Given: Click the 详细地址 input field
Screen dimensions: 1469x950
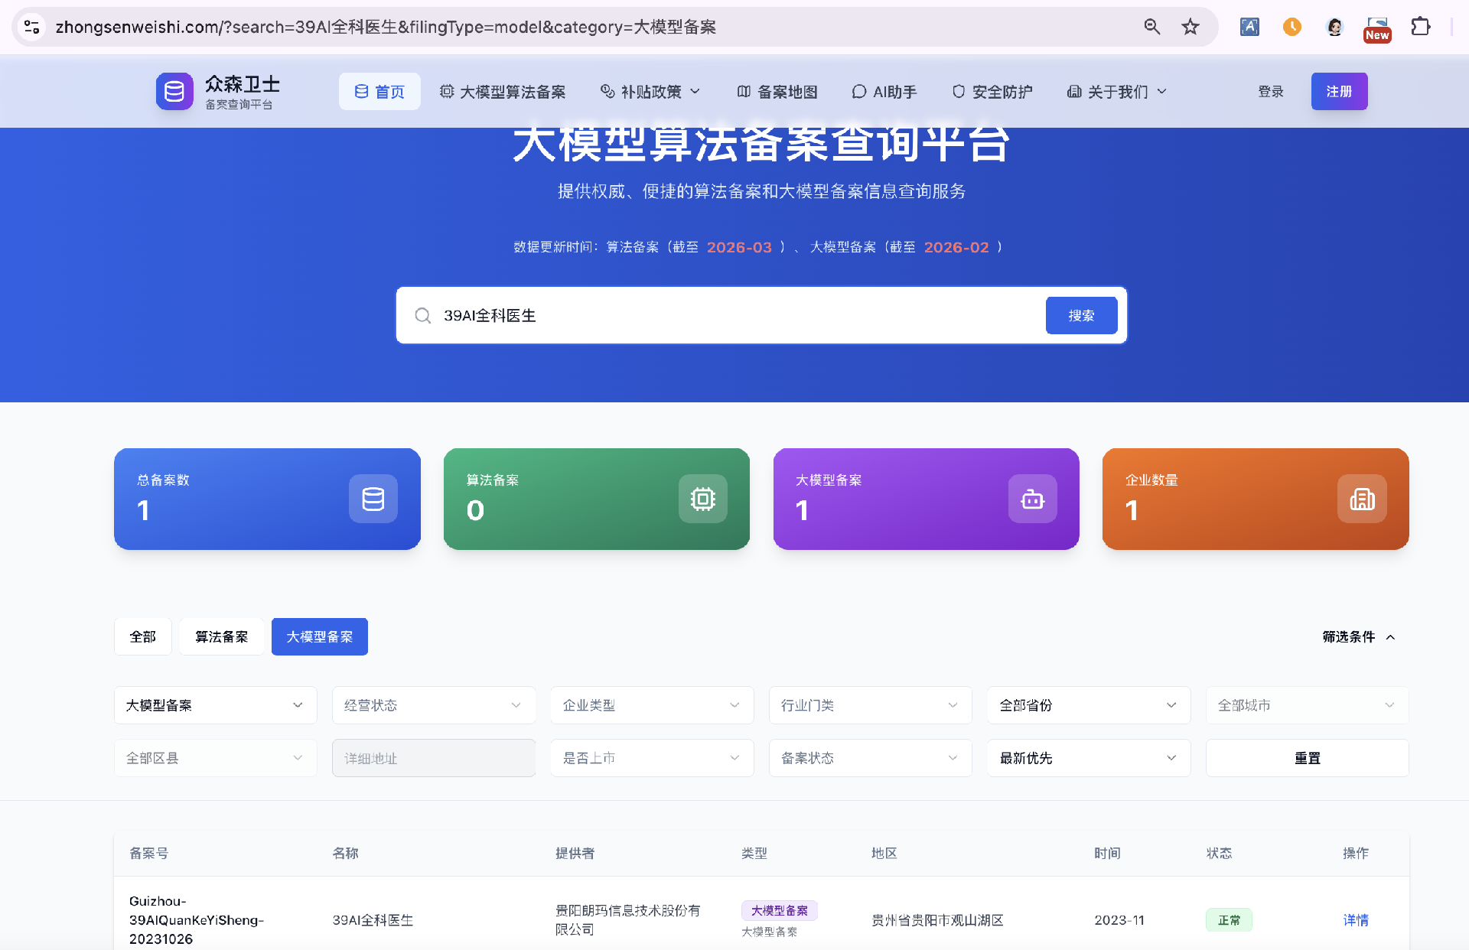Looking at the screenshot, I should [x=434, y=758].
